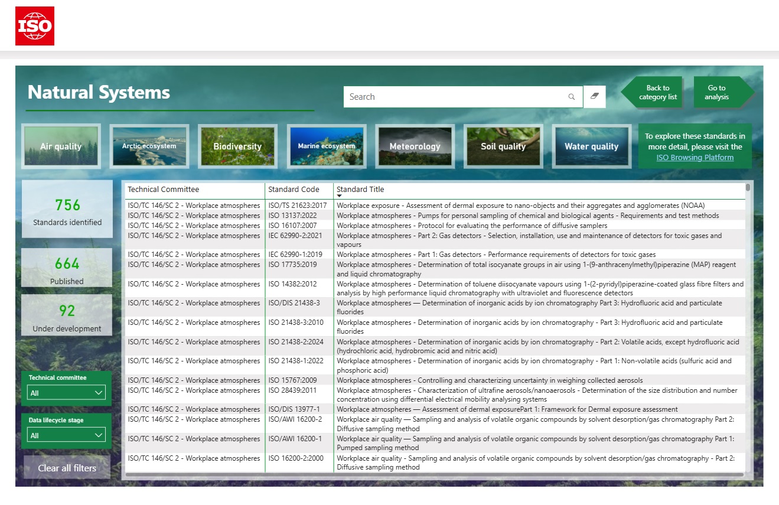Choose the Marine ecosystem tile

(327, 146)
